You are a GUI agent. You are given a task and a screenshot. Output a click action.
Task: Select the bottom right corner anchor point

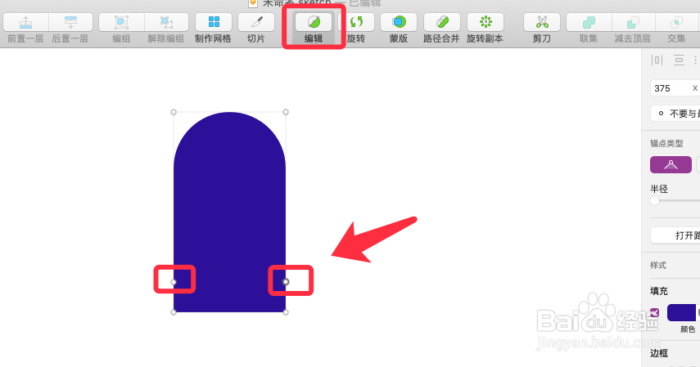pyautogui.click(x=286, y=312)
